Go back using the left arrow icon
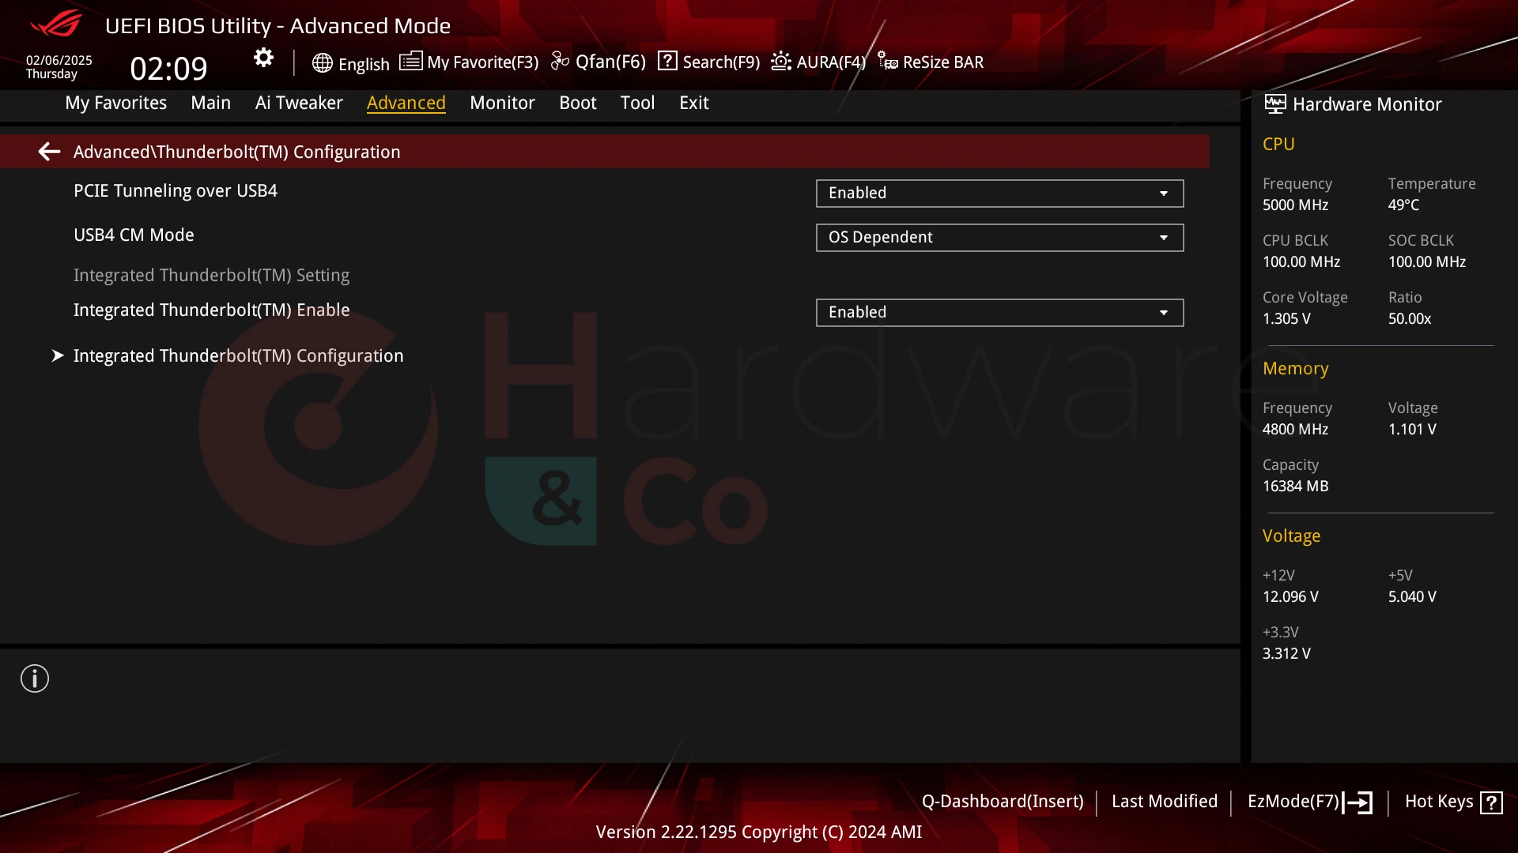 click(x=49, y=152)
